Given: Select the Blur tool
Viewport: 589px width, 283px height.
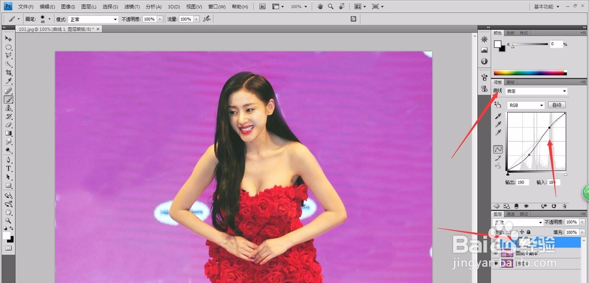Looking at the screenshot, I should click(8, 141).
